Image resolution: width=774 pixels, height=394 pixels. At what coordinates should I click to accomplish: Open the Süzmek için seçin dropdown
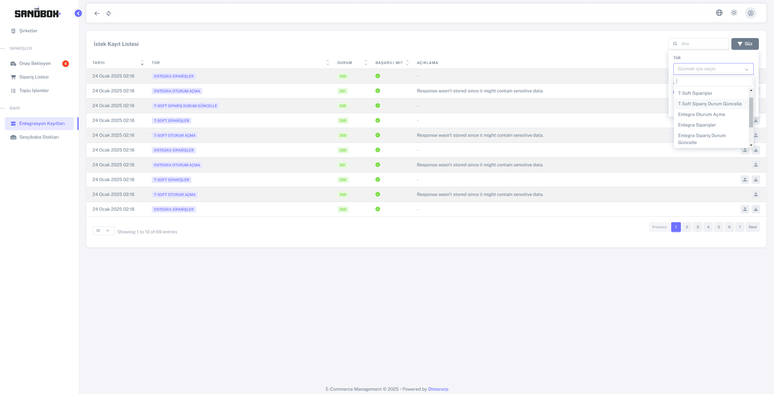[713, 69]
